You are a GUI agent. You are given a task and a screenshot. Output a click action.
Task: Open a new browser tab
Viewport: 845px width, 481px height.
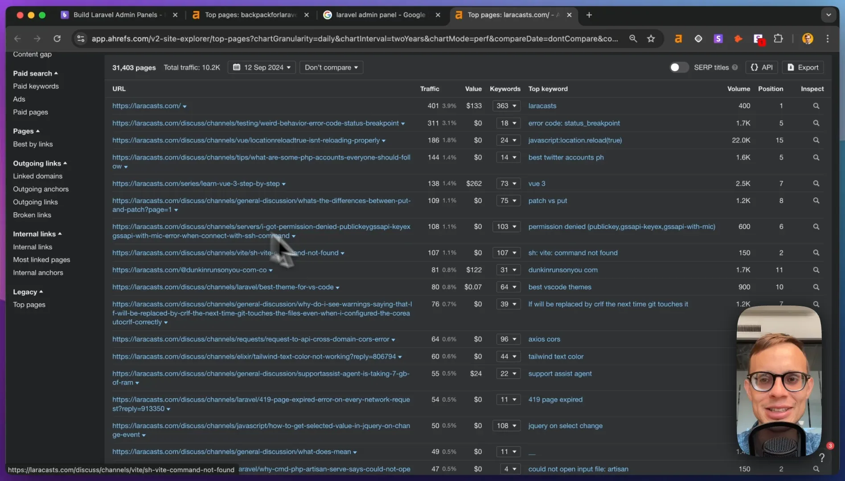tap(589, 15)
